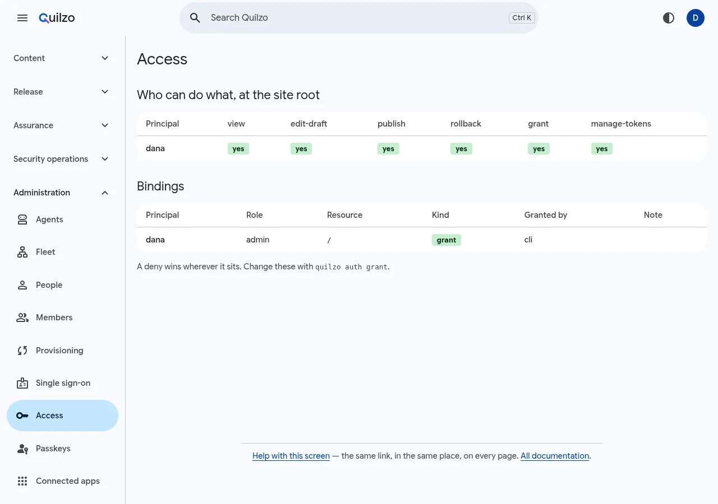Click the Members group icon
Screen dimensions: 718x504
click(22, 318)
